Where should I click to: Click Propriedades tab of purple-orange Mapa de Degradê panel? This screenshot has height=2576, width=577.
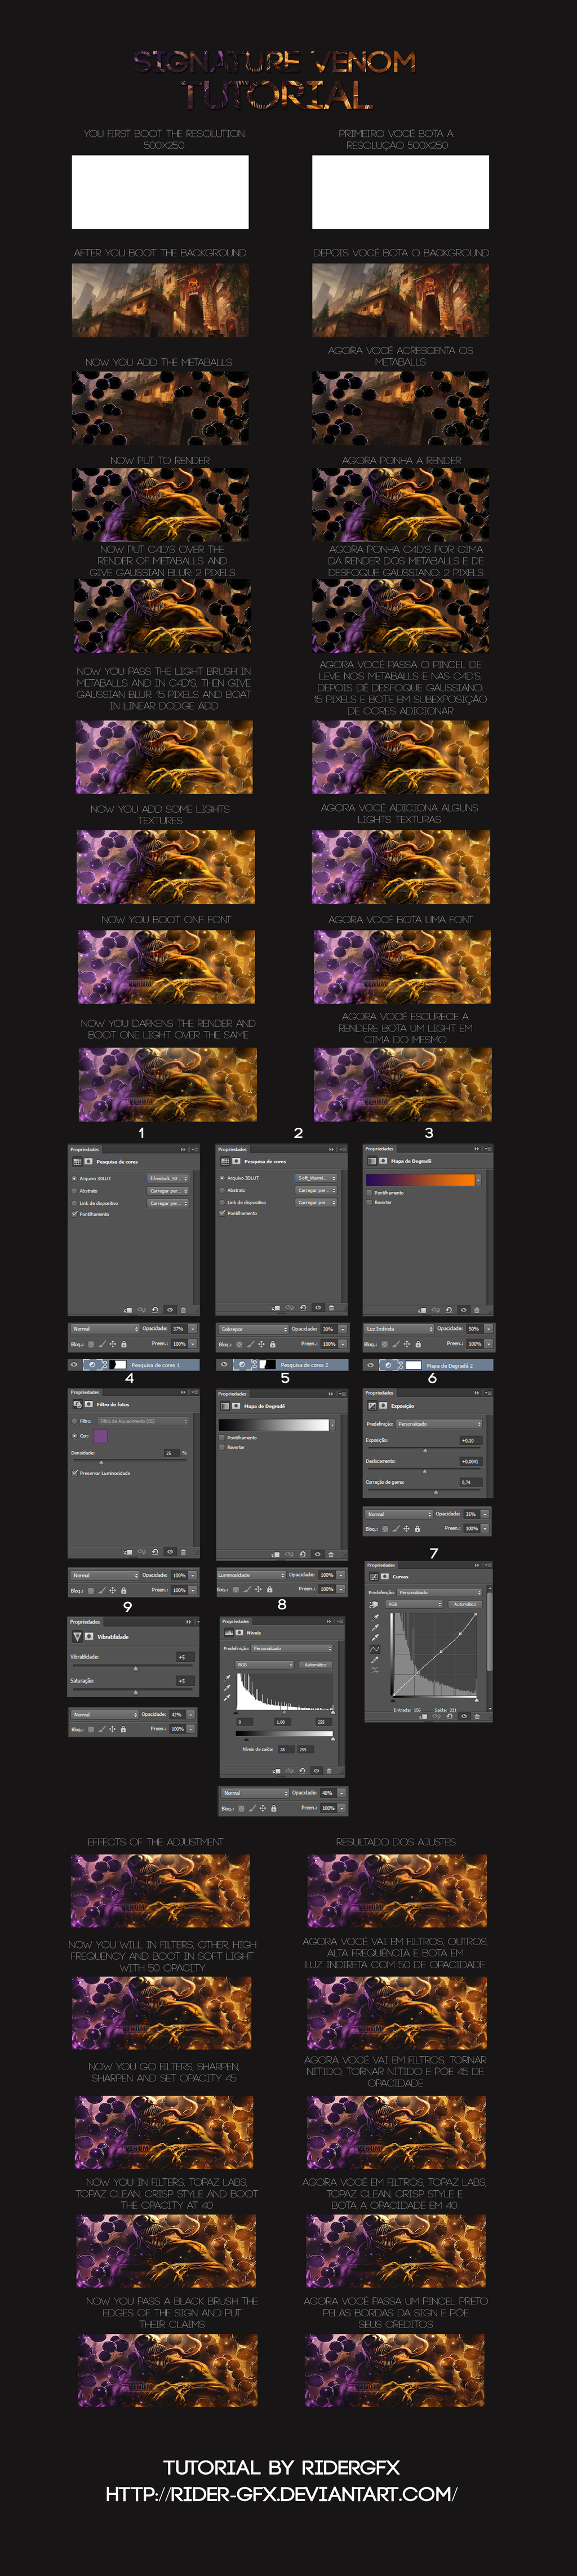click(380, 1148)
